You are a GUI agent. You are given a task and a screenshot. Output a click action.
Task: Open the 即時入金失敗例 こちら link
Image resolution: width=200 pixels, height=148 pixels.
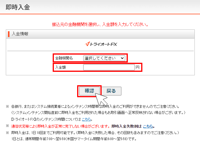pos(148,126)
